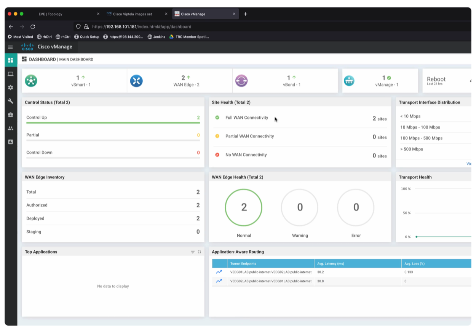Open Maintenance briefcase sidebar icon

[11, 115]
